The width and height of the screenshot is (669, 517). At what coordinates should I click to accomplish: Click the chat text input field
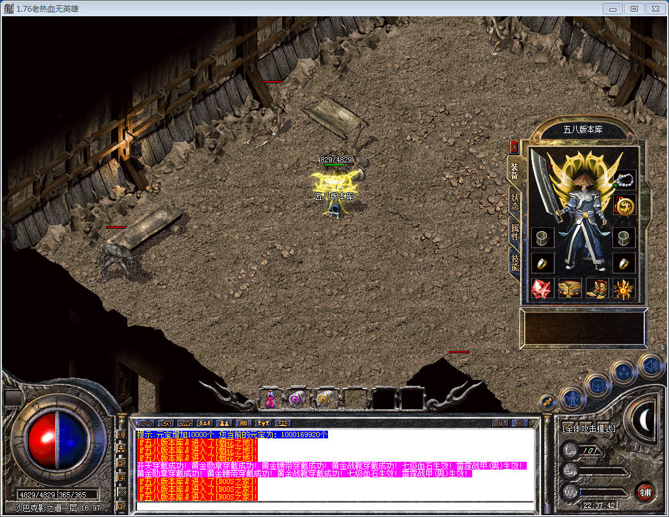point(335,507)
